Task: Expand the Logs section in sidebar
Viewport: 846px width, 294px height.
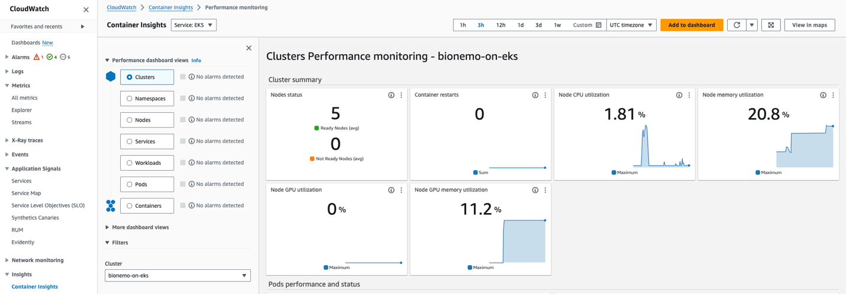Action: point(7,71)
